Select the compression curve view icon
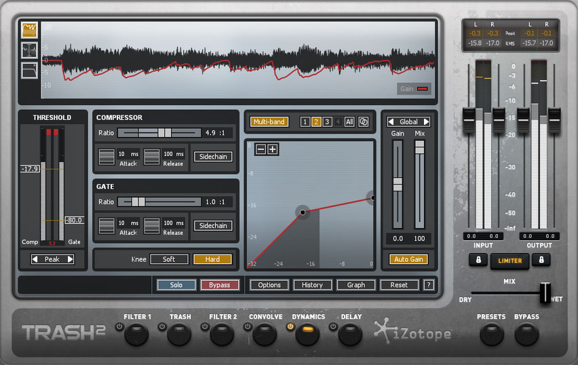 29,71
